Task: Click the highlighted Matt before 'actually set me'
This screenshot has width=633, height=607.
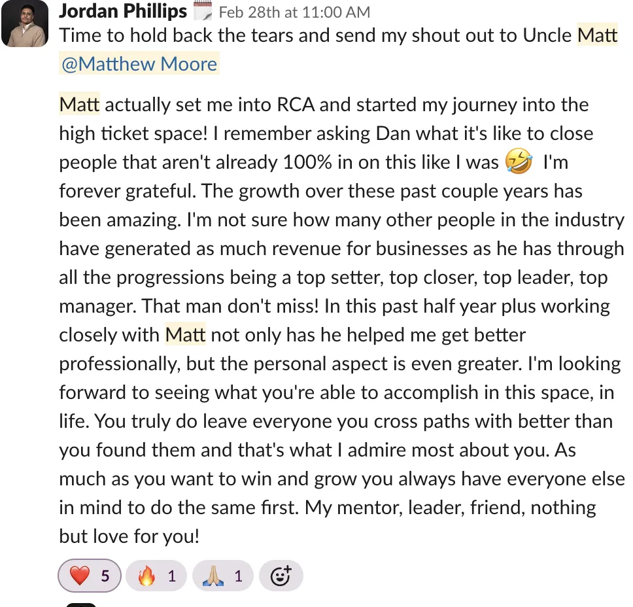Action: (x=79, y=105)
